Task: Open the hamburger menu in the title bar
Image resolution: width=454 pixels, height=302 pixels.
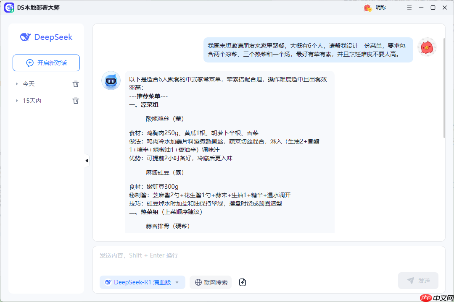Action: 409,7
